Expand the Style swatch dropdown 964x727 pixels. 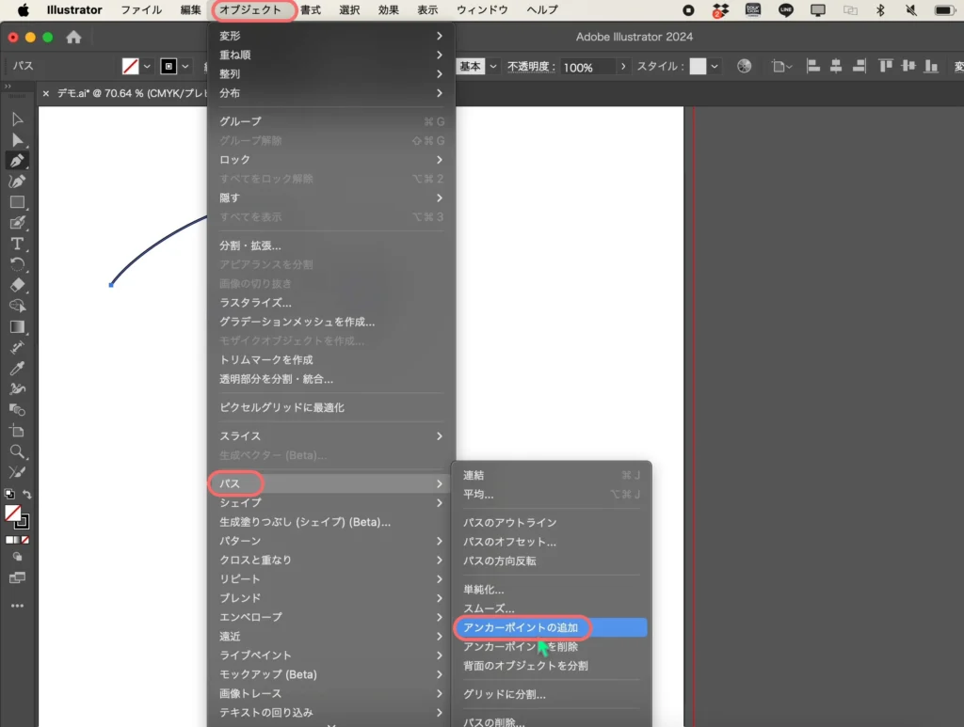click(x=715, y=67)
